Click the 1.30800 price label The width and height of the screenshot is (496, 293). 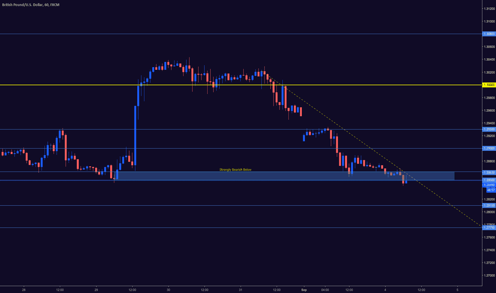489,34
